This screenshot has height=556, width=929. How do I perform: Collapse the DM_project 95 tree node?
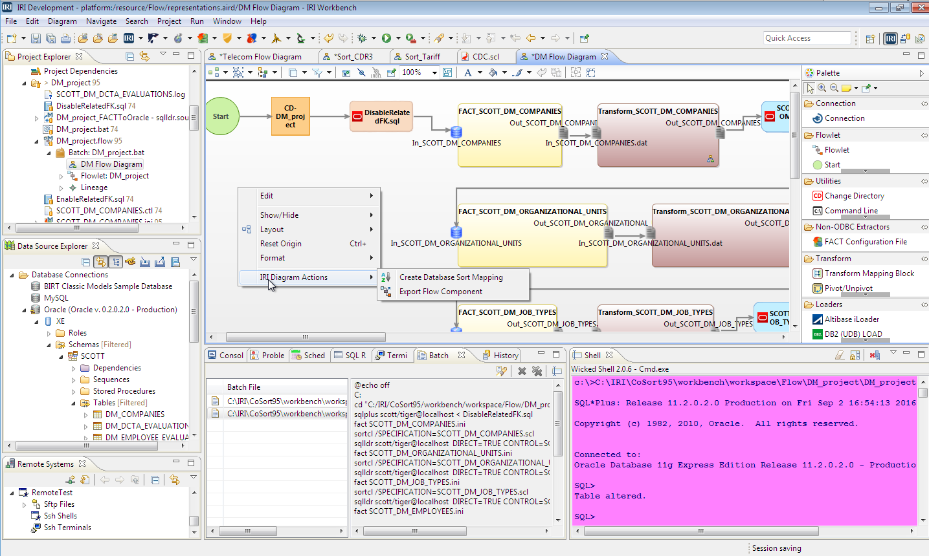[x=24, y=83]
